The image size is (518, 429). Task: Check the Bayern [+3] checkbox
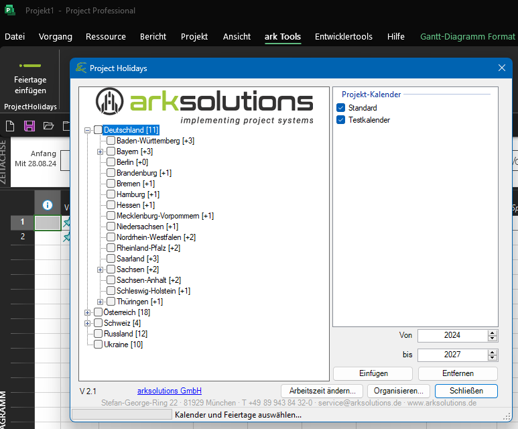point(111,151)
